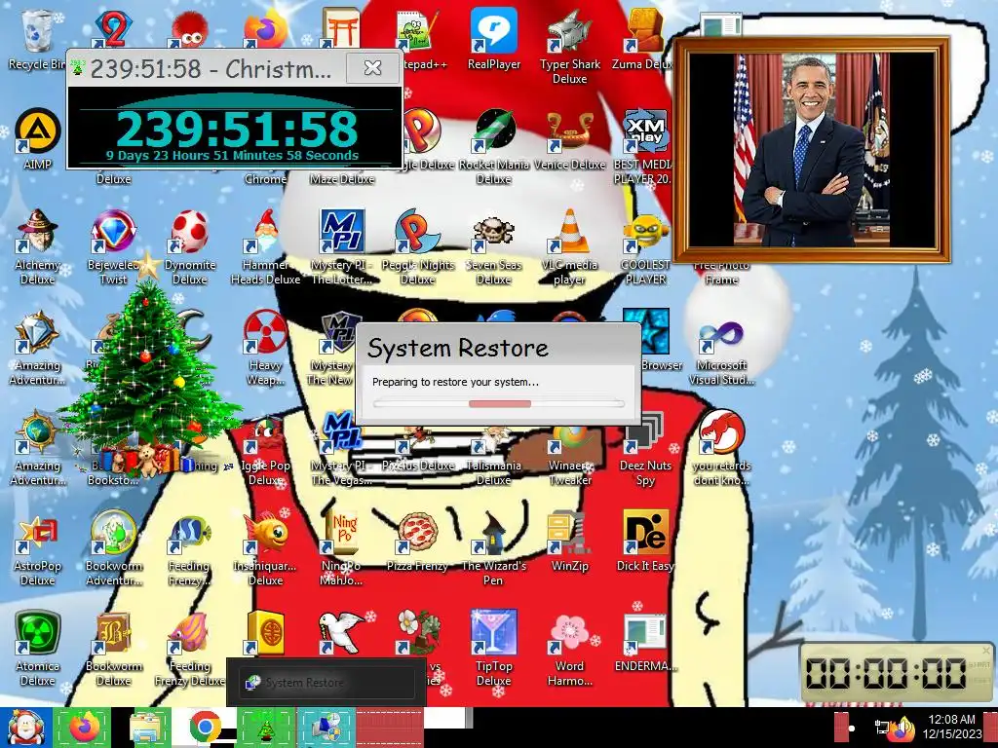Click the System Restore taskbar preview thumbnail
The image size is (998, 748).
(326, 683)
